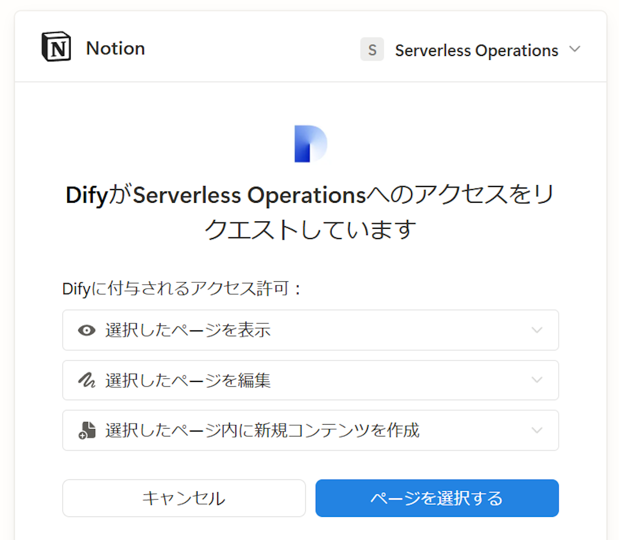Select the view permission row
This screenshot has height=540, width=619.
pos(310,330)
